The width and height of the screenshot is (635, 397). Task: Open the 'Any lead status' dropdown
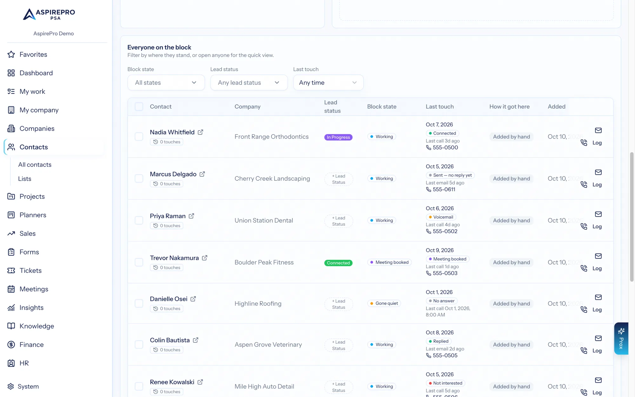tap(249, 83)
